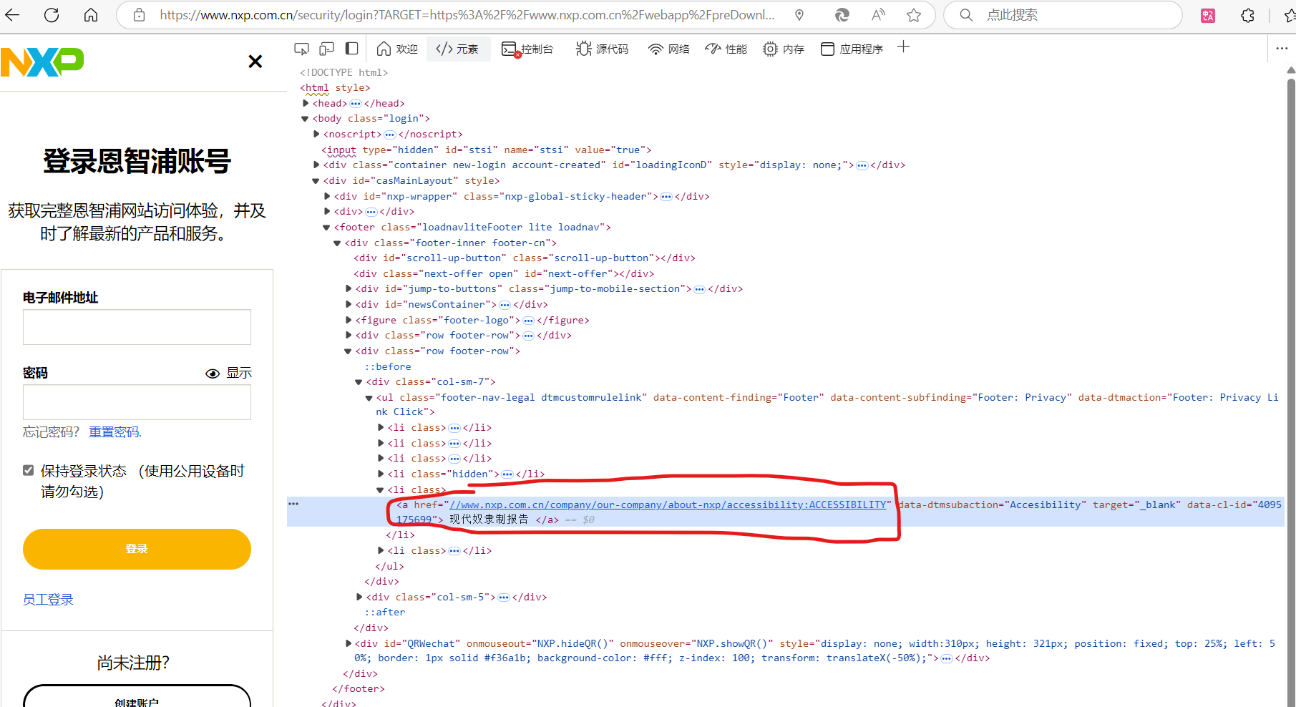Image resolution: width=1296 pixels, height=707 pixels.
Task: Toggle device emulation icon in DevTools
Action: [326, 49]
